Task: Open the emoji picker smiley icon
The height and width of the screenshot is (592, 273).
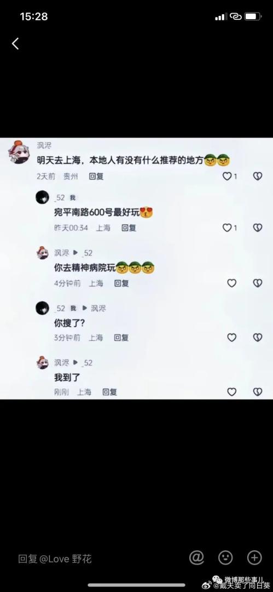Action: pos(225,557)
